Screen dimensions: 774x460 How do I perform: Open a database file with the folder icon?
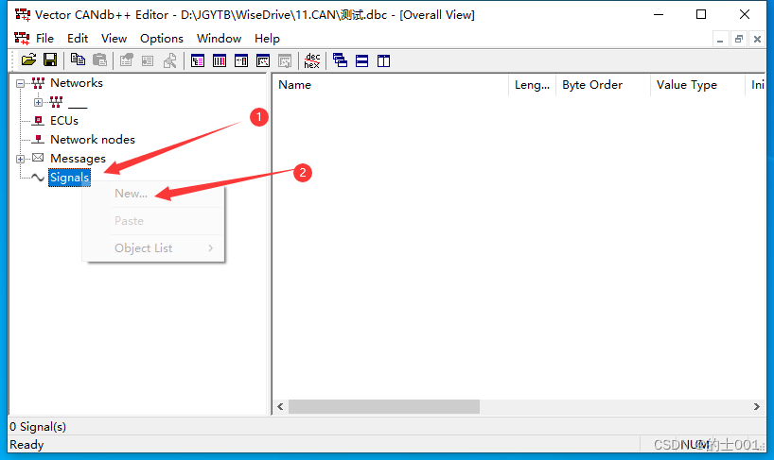(x=28, y=60)
